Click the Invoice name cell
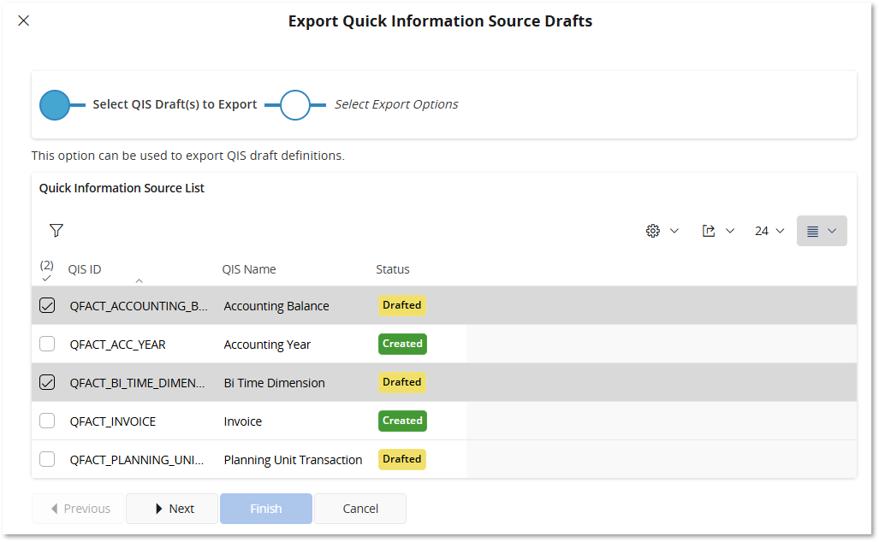Screen dimensions: 879x542 tap(243, 421)
